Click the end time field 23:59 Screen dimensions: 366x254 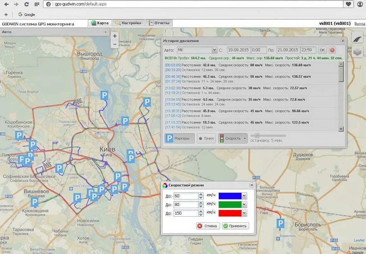308,50
